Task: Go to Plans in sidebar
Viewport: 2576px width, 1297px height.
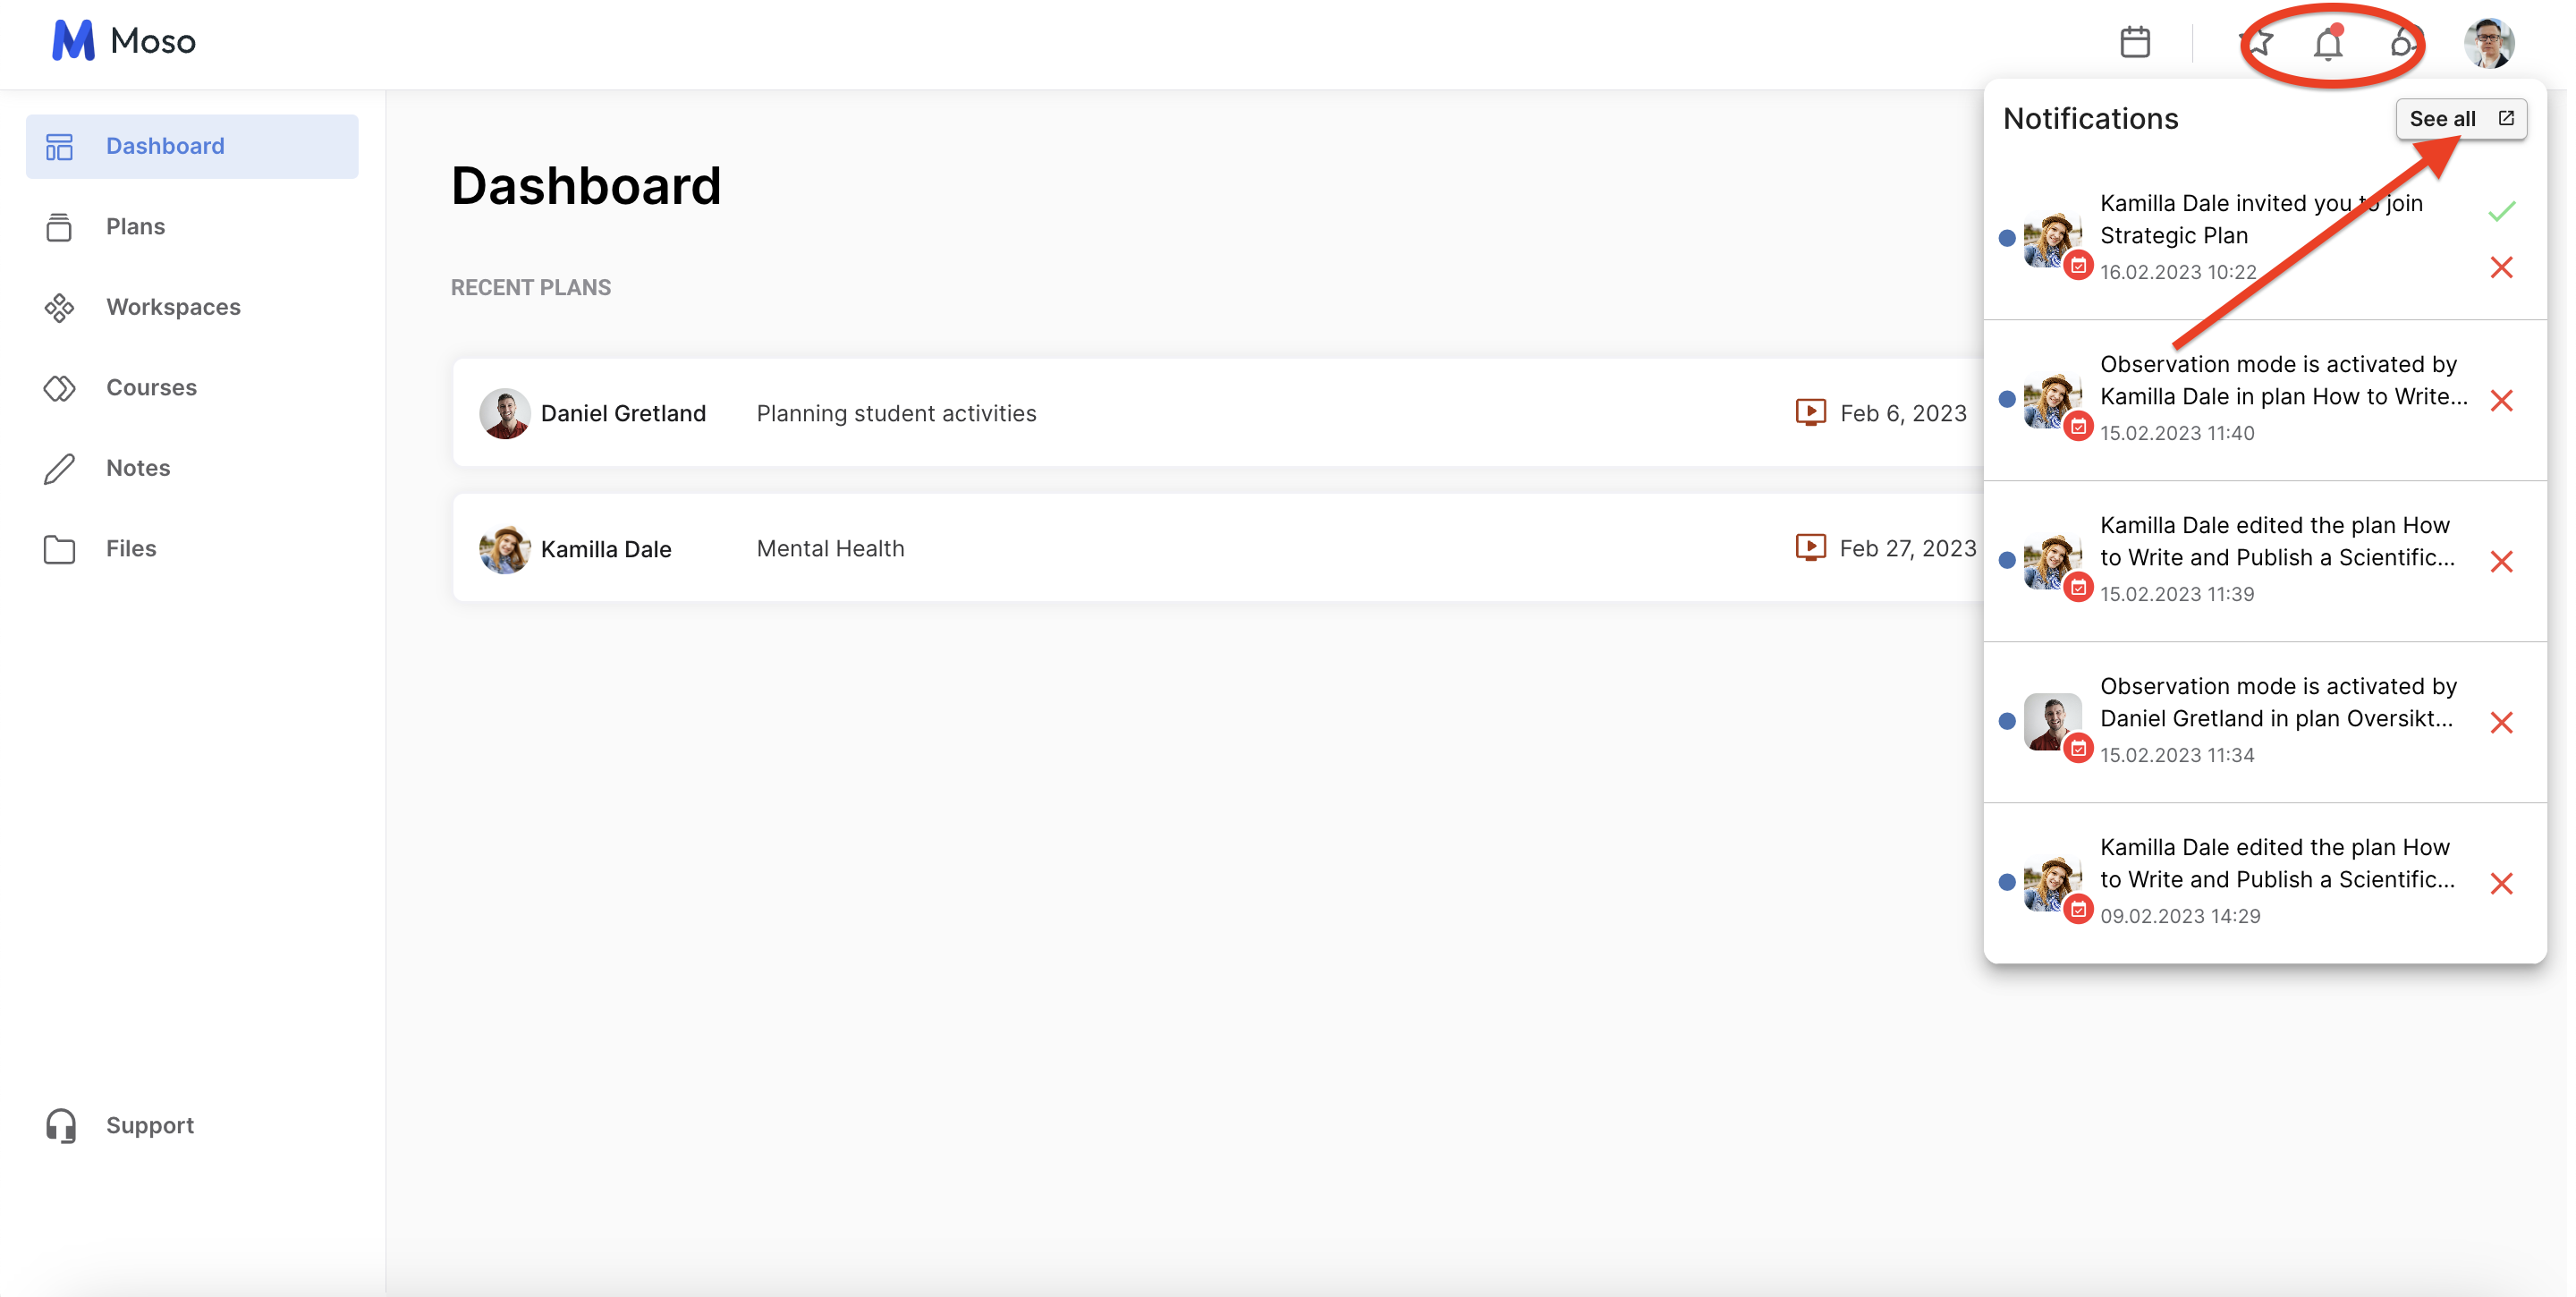Action: [x=135, y=227]
